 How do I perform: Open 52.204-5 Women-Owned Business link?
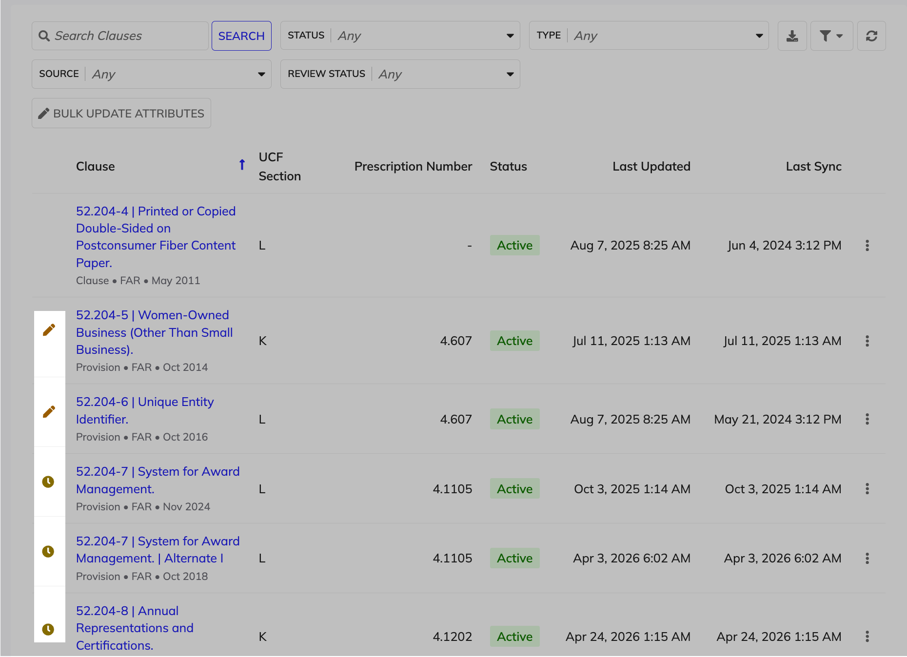[x=155, y=332]
